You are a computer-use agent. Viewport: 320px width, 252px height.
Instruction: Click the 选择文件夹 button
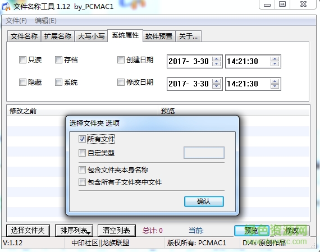(x=28, y=230)
